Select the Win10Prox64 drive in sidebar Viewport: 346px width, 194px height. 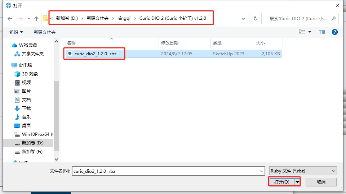point(37,134)
